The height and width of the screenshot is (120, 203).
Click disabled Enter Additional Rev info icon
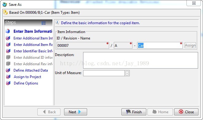click(8, 64)
